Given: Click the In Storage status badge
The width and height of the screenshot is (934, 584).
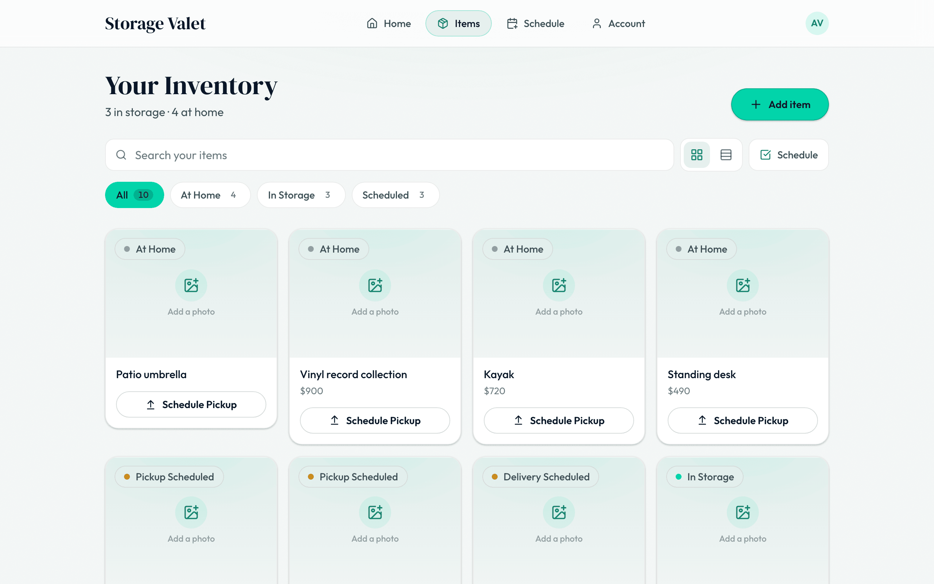Looking at the screenshot, I should (x=705, y=477).
